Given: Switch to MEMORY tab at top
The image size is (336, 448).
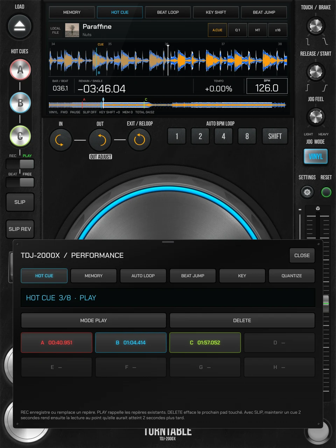Looking at the screenshot, I should (x=72, y=12).
